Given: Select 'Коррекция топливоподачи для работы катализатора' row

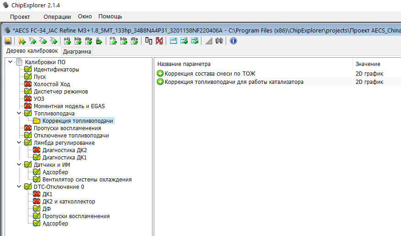Looking at the screenshot, I should 234,82.
